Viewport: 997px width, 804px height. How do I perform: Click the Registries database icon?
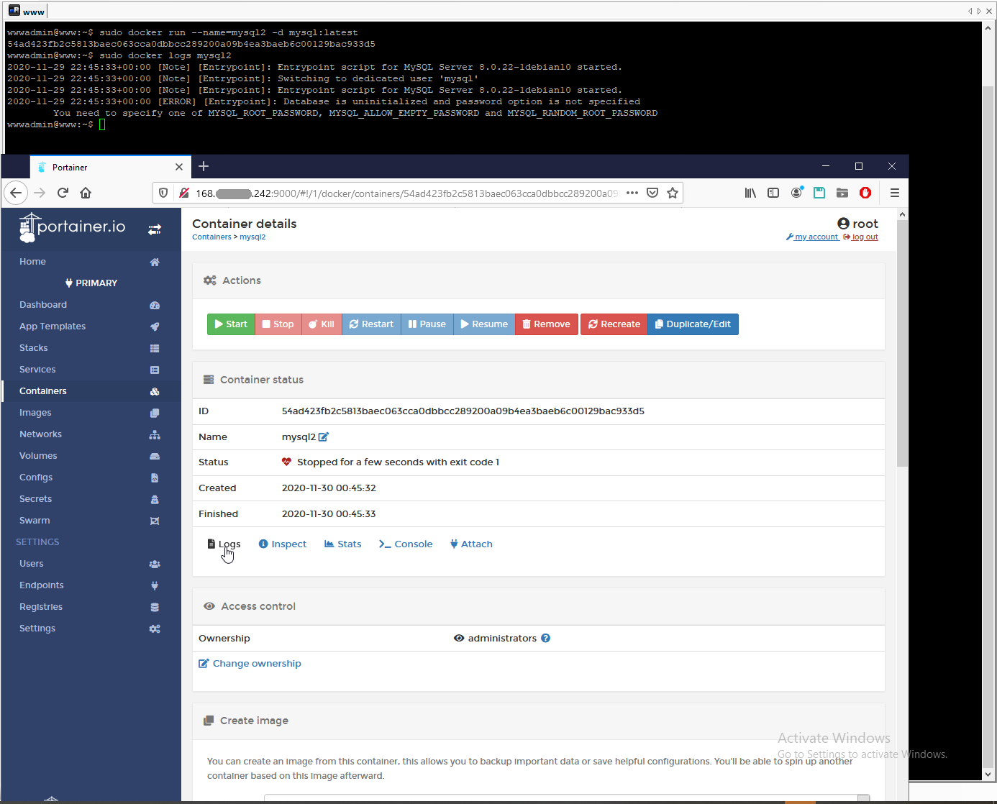pos(155,608)
